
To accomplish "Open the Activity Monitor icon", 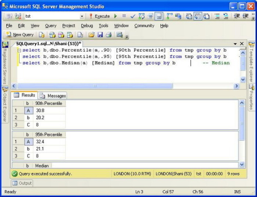I will click(119, 35).
